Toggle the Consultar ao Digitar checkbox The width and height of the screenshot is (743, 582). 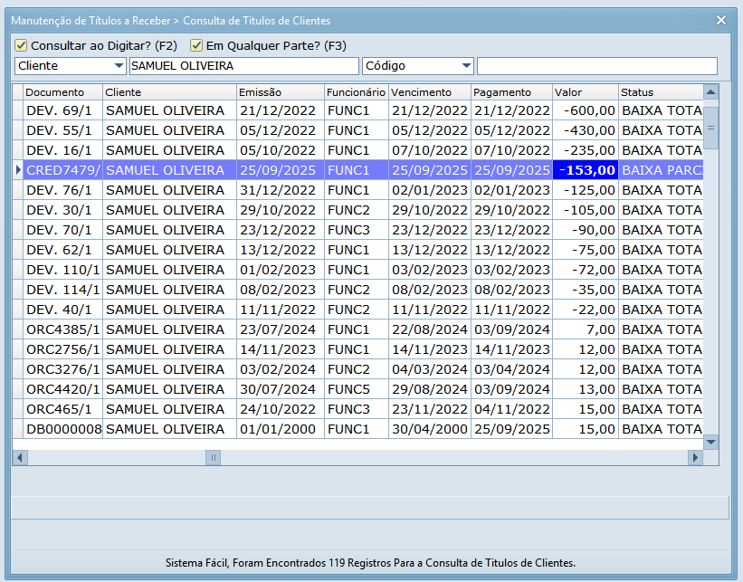point(22,45)
